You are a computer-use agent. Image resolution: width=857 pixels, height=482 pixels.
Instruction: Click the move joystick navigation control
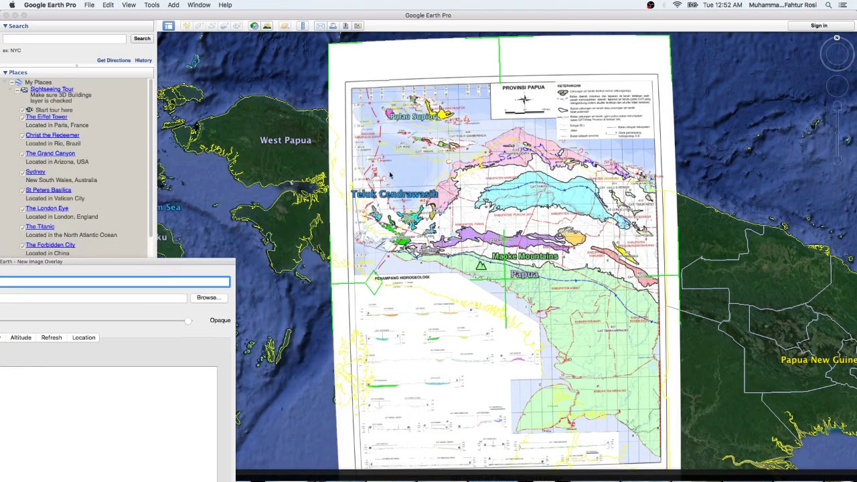[837, 86]
